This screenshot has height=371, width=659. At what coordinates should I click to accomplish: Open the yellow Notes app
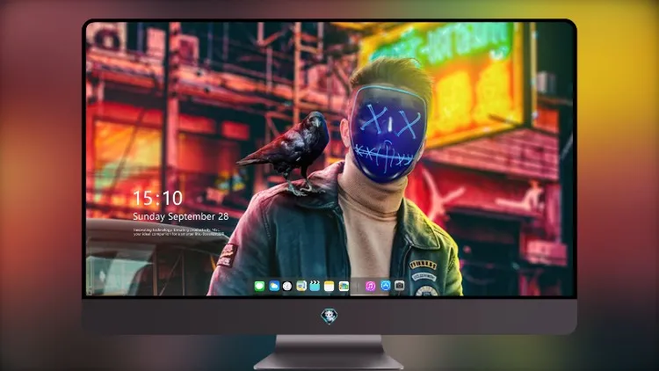click(x=329, y=287)
